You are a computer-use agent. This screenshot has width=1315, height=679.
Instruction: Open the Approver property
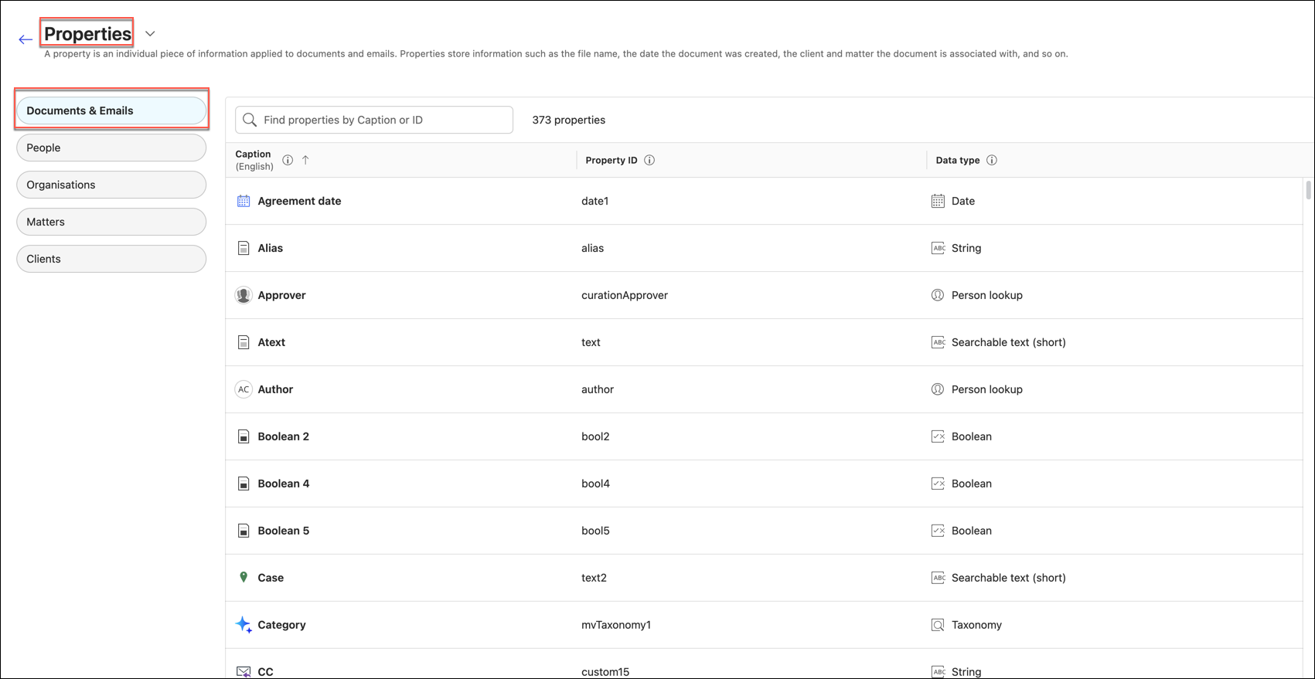[x=281, y=295]
